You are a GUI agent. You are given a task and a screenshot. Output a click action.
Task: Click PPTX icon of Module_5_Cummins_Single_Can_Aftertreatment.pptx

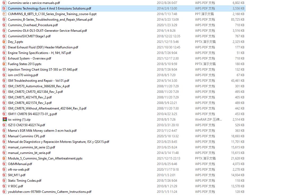(x=4, y=158)
